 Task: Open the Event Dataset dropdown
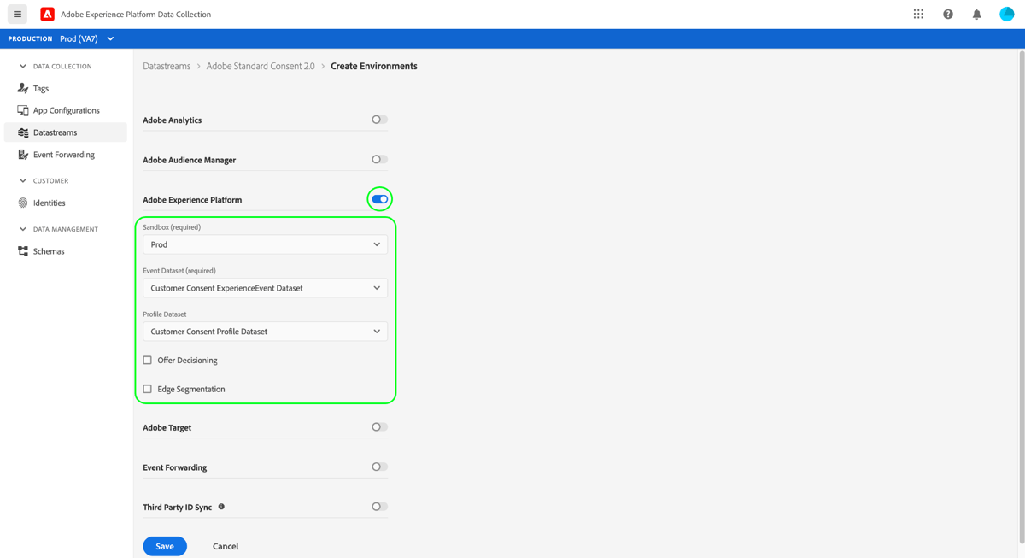click(265, 288)
